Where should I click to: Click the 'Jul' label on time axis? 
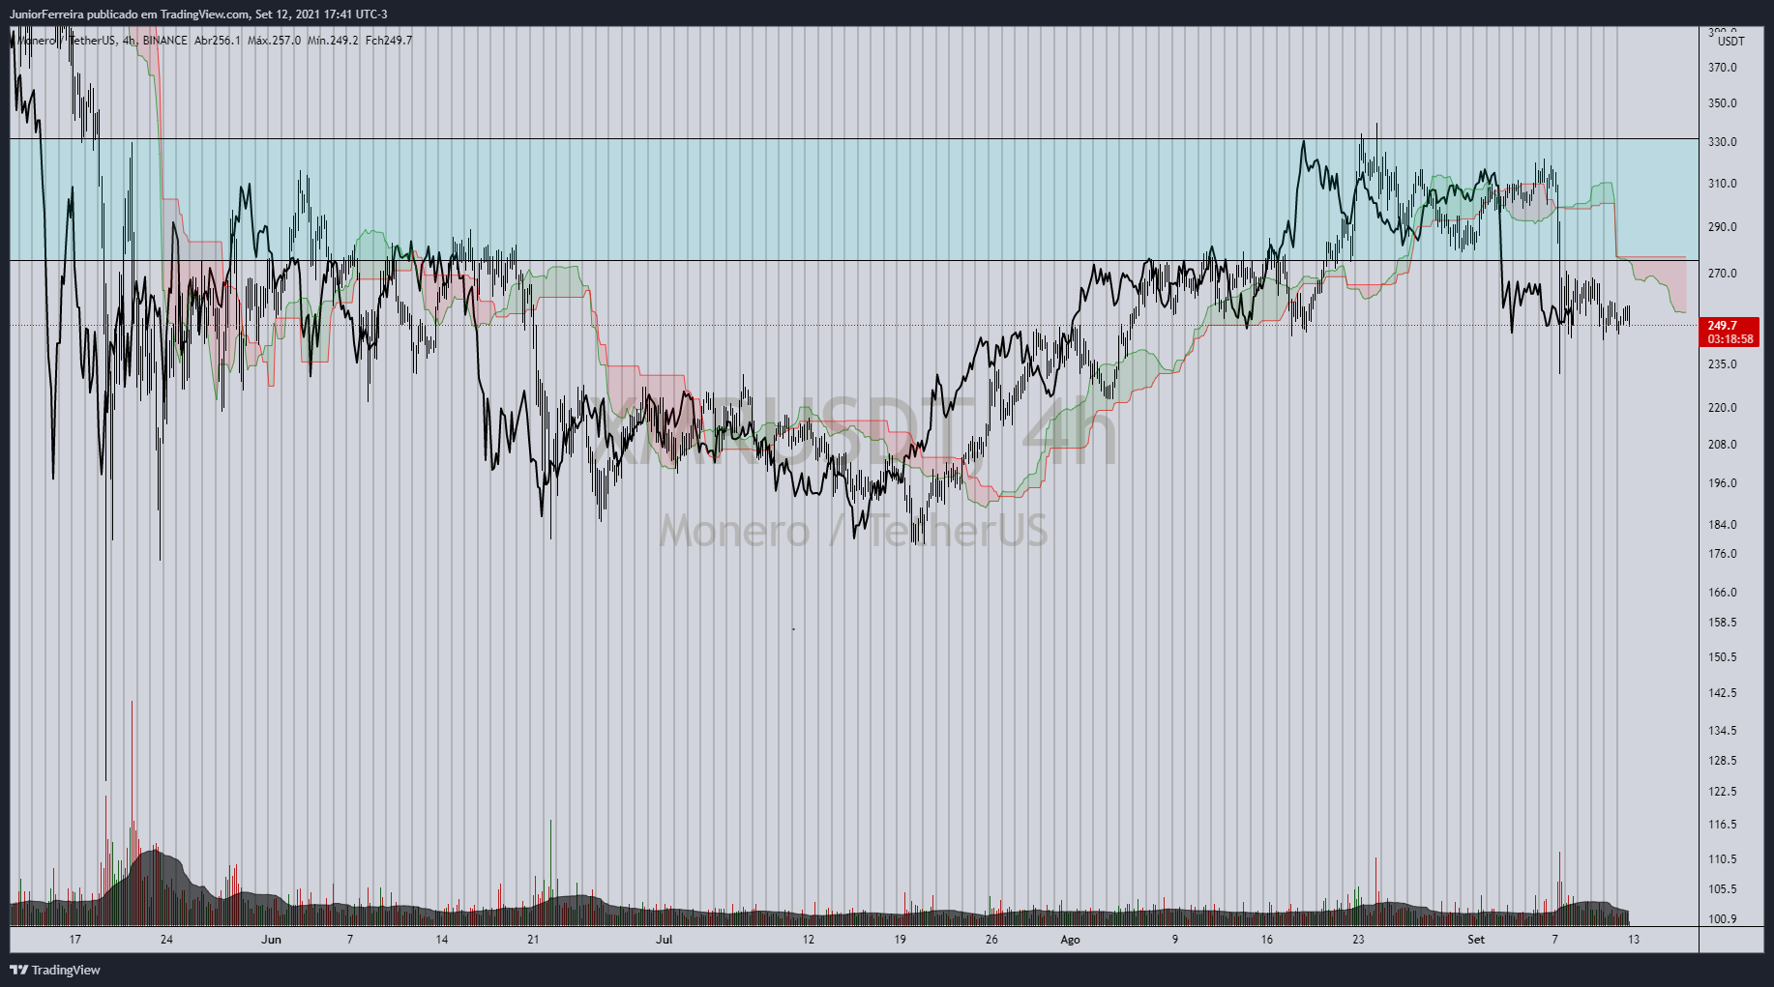tap(664, 940)
